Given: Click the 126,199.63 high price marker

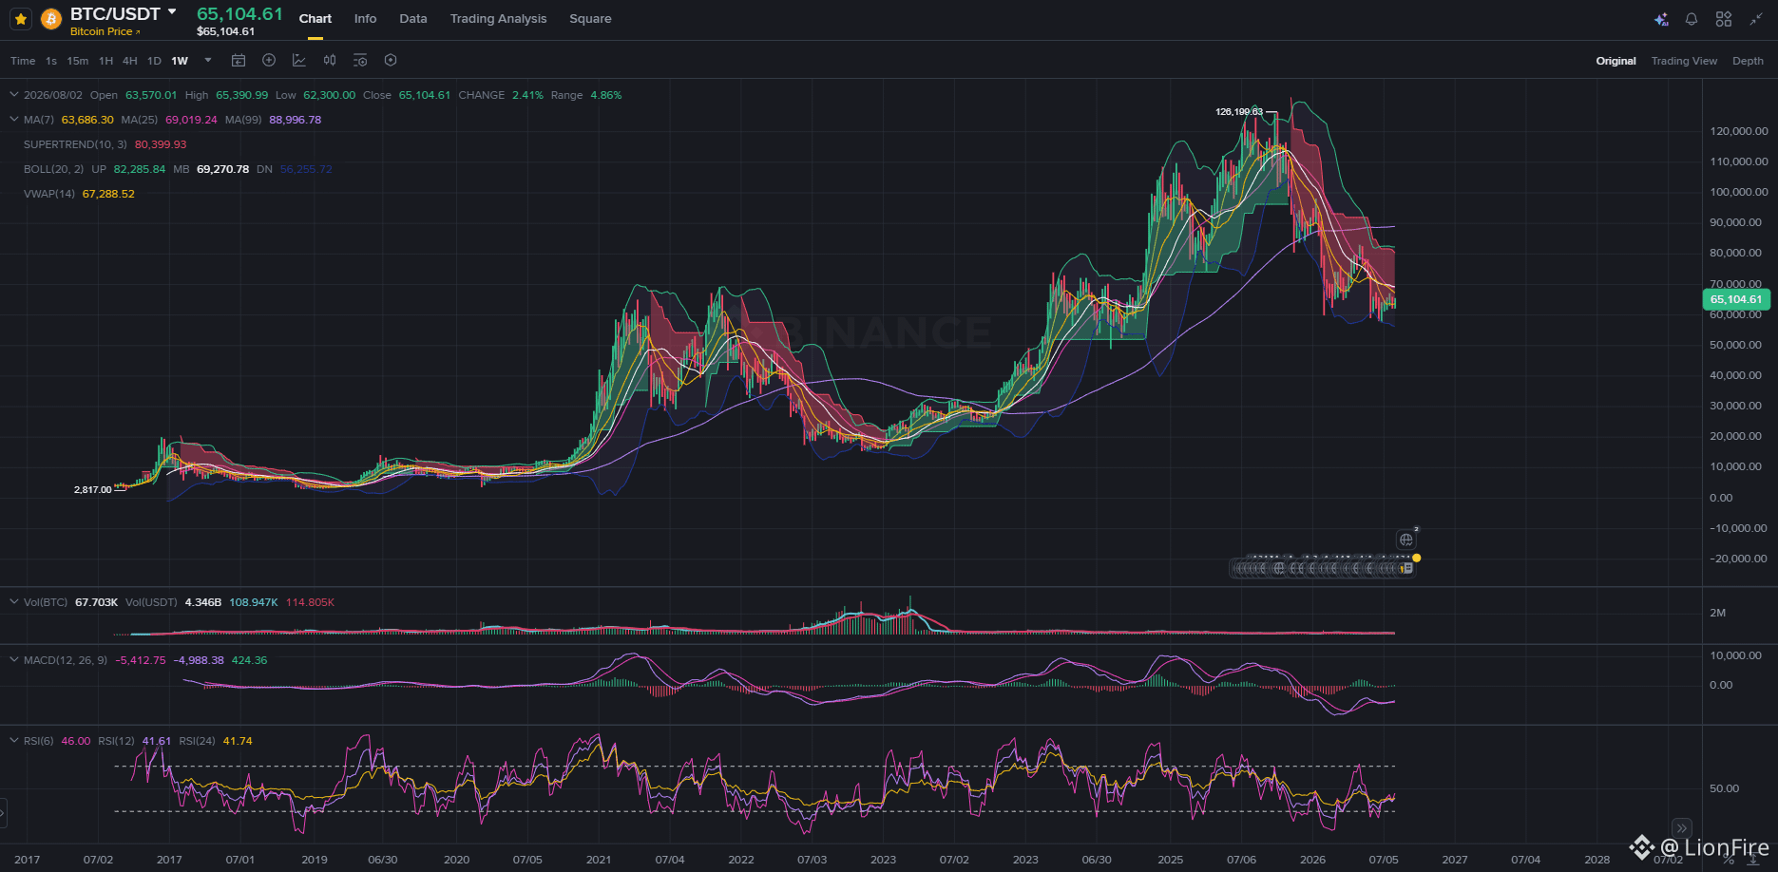Looking at the screenshot, I should click(x=1239, y=112).
